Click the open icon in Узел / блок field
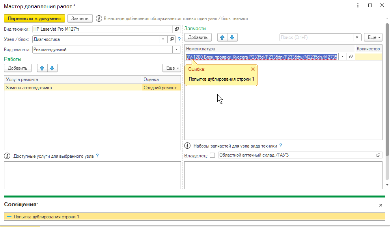The width and height of the screenshot is (390, 227). [172, 39]
